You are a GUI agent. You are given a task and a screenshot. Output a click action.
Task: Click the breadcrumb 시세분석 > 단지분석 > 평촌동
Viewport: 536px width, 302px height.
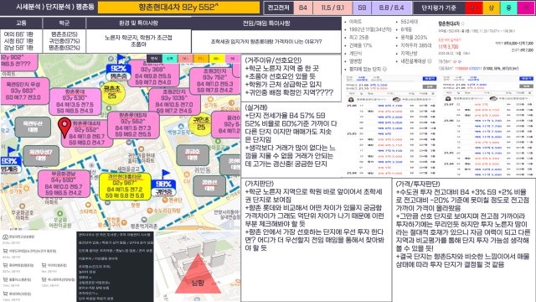coord(55,7)
